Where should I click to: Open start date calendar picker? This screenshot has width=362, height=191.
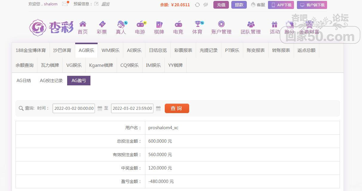(100, 108)
